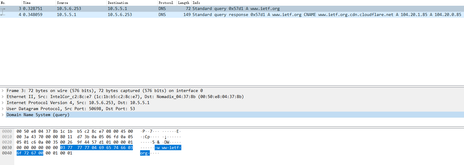Click destination 10.5.5.1 in packet 3
Viewport: 464px width, 165px height.
click(x=117, y=9)
